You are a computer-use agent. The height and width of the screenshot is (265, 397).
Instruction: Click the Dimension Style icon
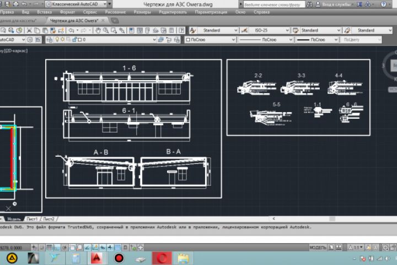tap(244, 30)
